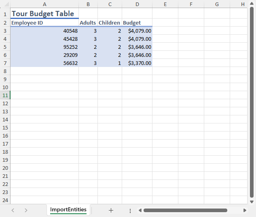Image resolution: width=256 pixels, height=217 pixels.
Task: Select column D header
Action: (x=137, y=4)
